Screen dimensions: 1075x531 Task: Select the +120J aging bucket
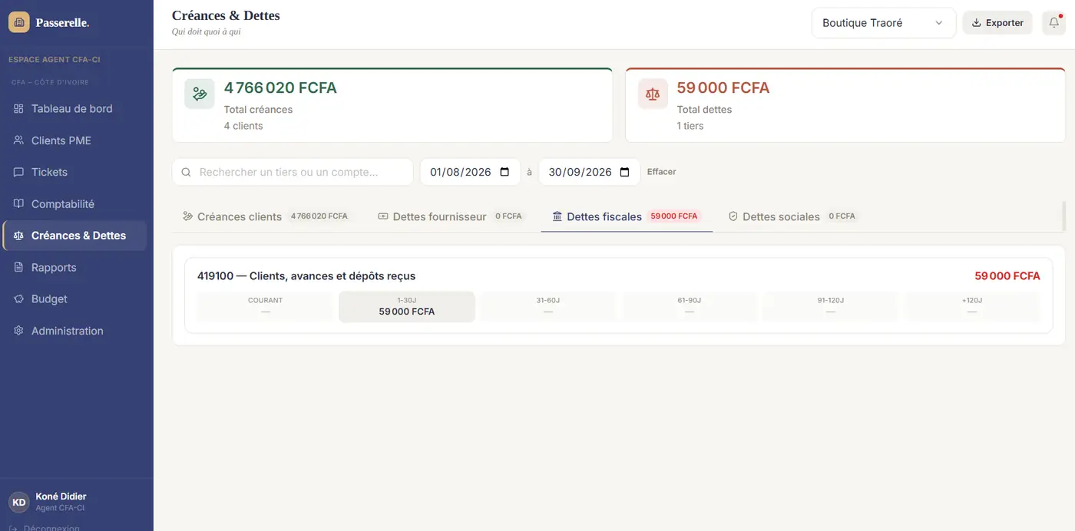click(972, 306)
